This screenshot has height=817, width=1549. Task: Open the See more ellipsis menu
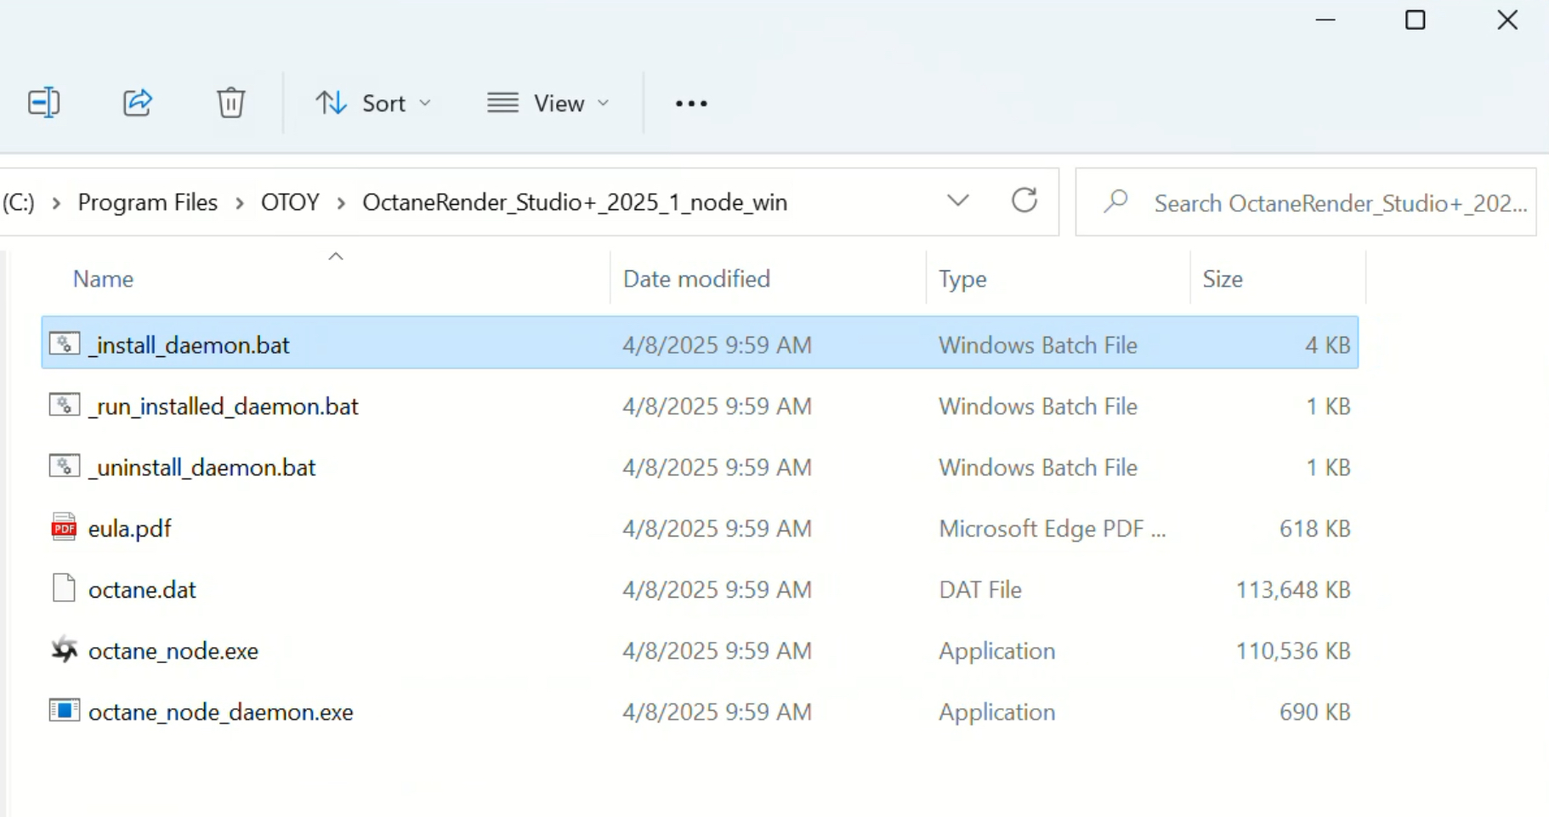click(691, 103)
